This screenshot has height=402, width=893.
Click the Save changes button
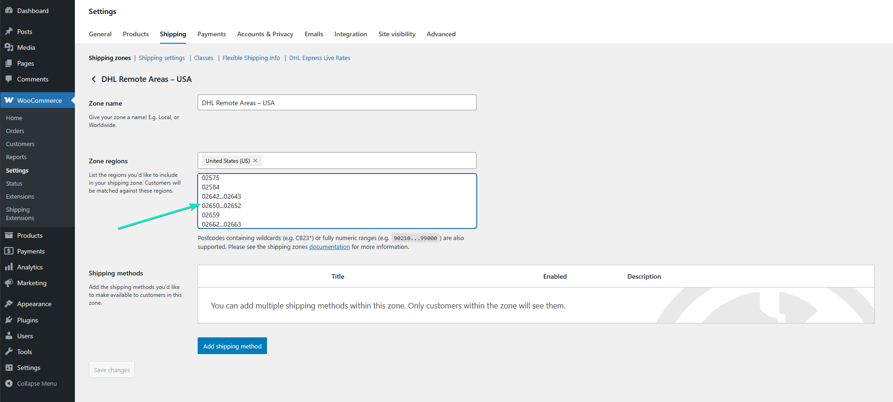click(x=112, y=369)
